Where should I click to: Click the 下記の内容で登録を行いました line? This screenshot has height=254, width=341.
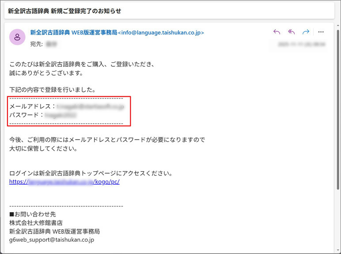(53, 90)
